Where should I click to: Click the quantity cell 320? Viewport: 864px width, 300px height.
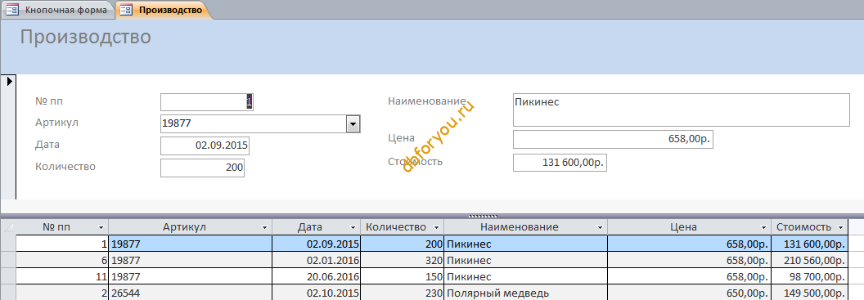click(x=402, y=260)
